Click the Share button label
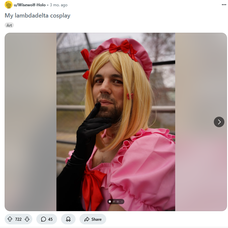 [x=96, y=219]
